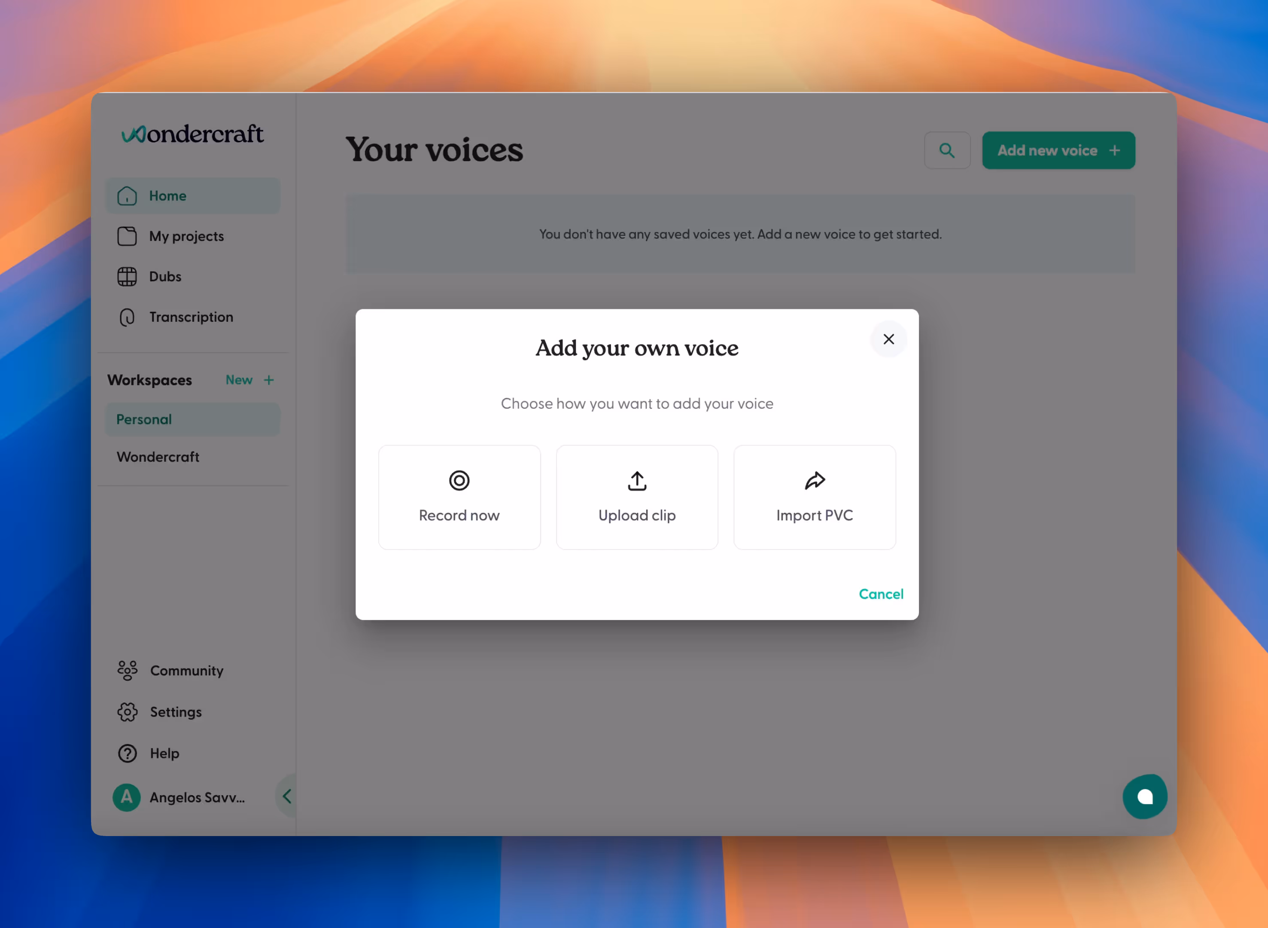Image resolution: width=1268 pixels, height=928 pixels.
Task: Add new workspace with plus
Action: point(269,380)
